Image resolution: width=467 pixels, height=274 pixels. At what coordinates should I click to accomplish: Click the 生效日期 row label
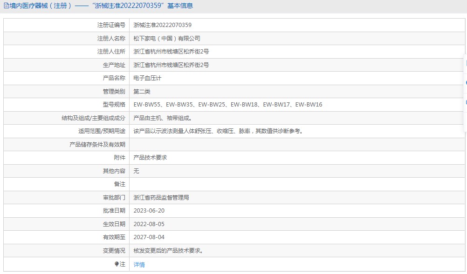click(114, 224)
